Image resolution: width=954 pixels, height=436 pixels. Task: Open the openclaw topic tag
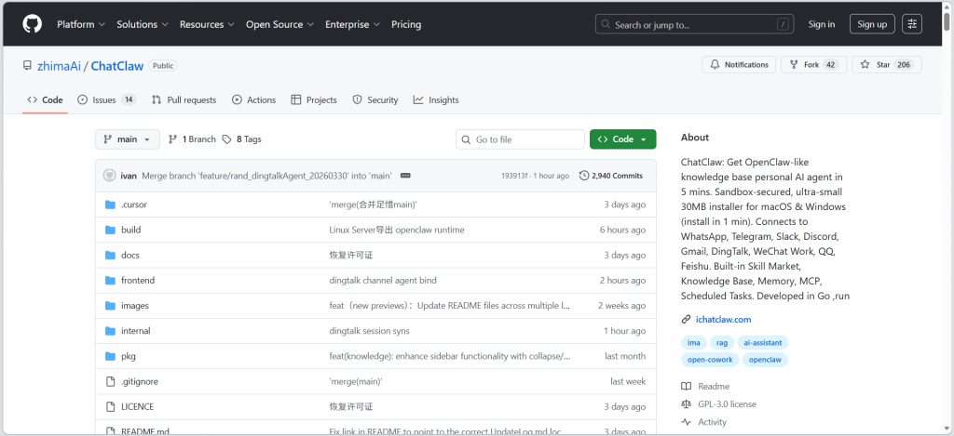click(766, 360)
